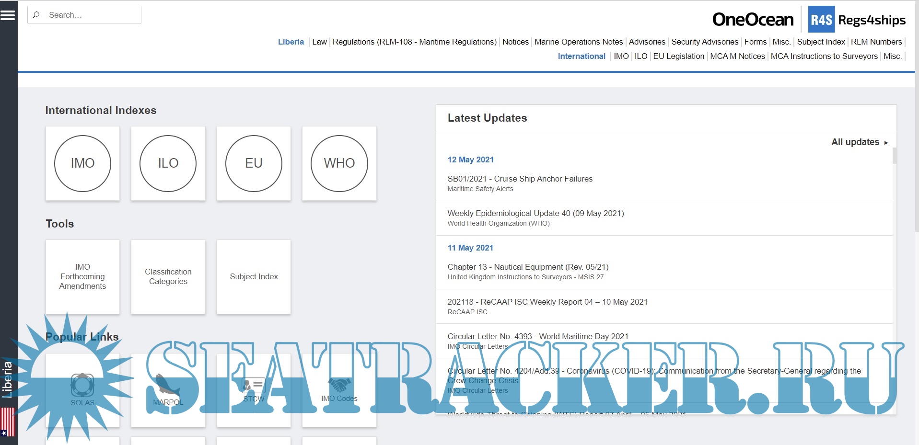Select the EU Legislation menu item
Viewport: 919px width, 445px height.
678,57
